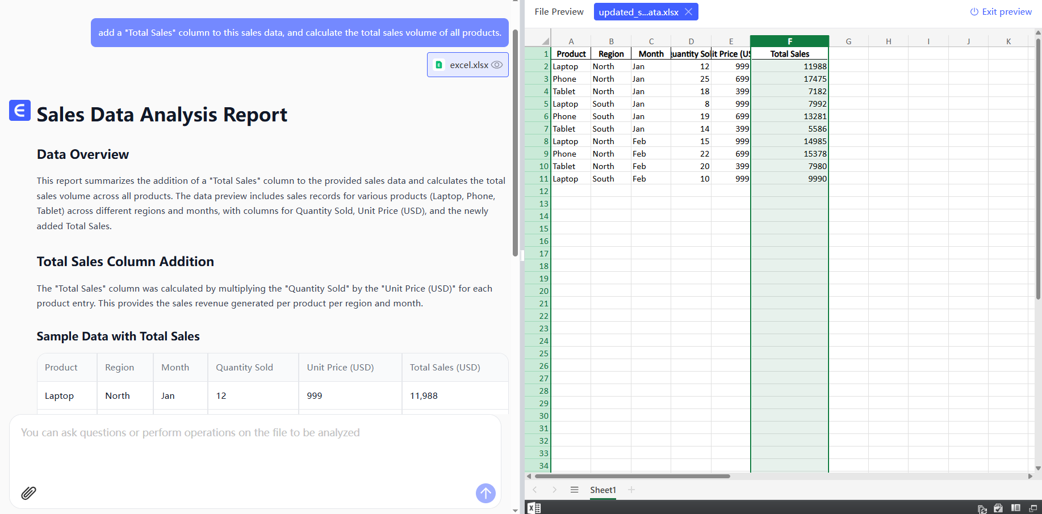Screen dimensions: 1042x514
Task: Click the paperclip attach file icon
Action: tap(28, 493)
